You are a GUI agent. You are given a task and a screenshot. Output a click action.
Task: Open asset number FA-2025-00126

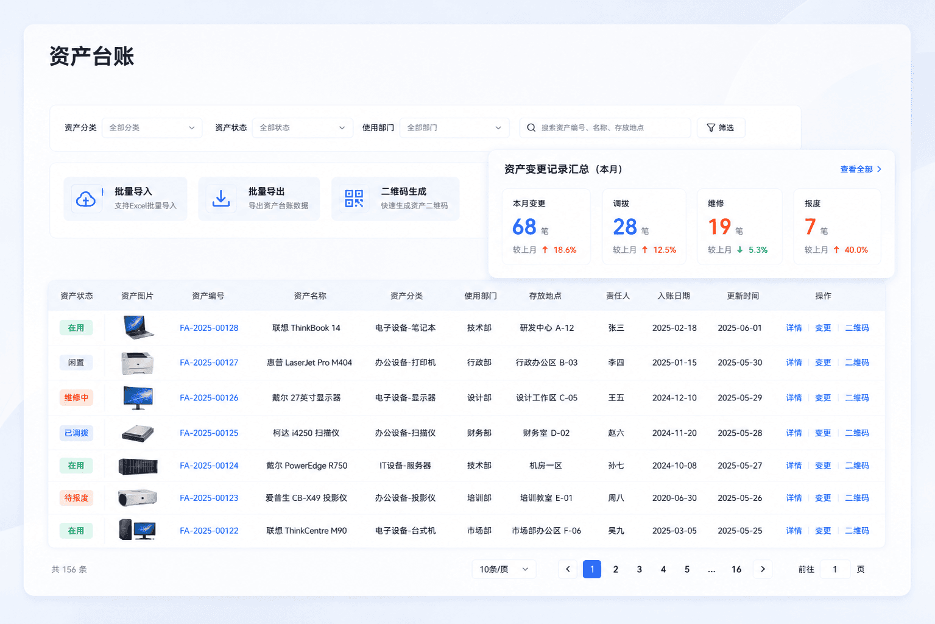(x=209, y=398)
